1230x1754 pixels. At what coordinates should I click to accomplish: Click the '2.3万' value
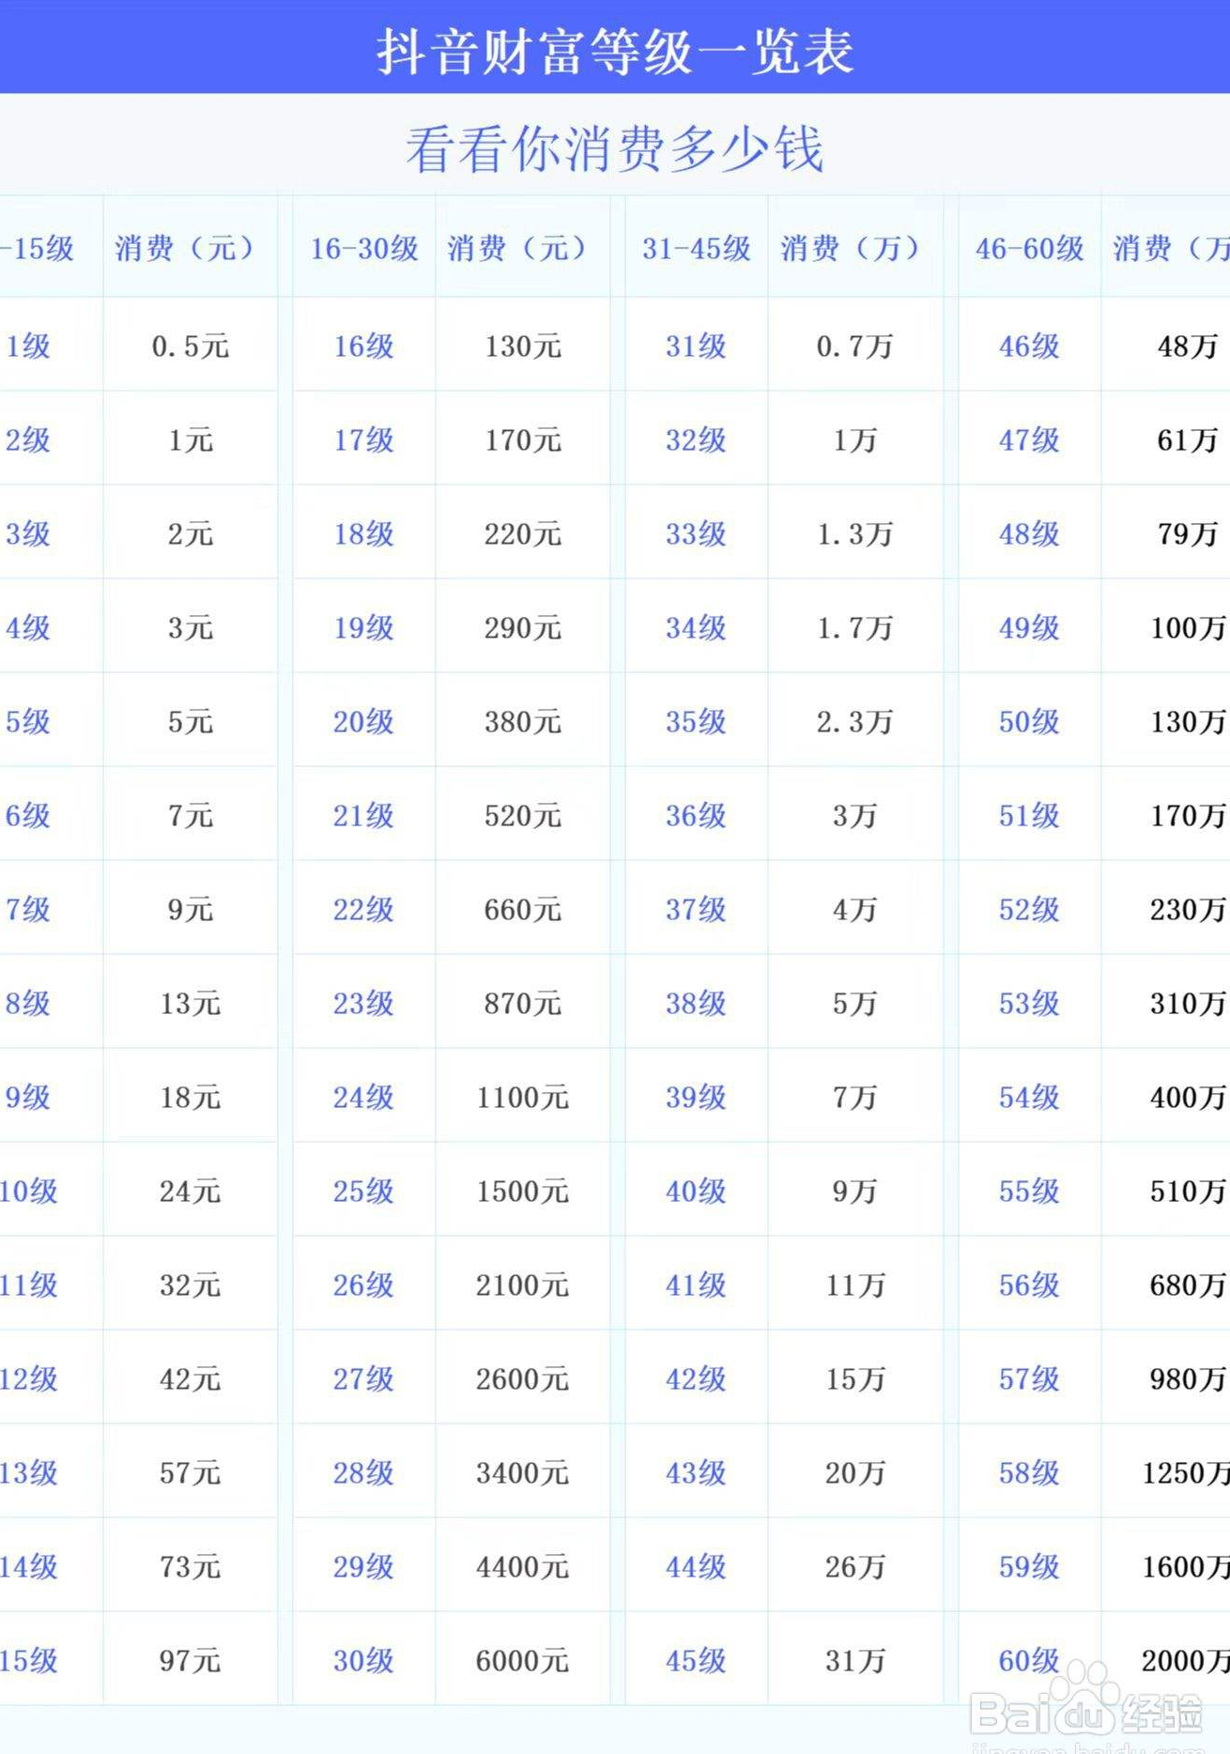(854, 722)
